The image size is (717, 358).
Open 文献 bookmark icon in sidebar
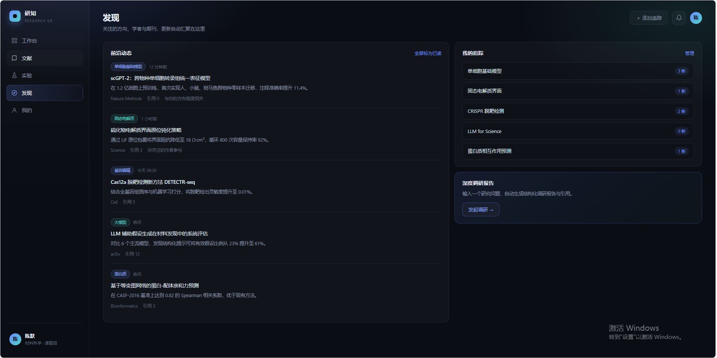14,58
